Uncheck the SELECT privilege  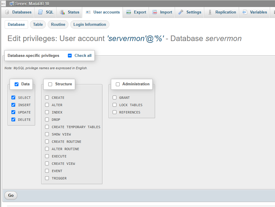pyautogui.click(x=13, y=98)
